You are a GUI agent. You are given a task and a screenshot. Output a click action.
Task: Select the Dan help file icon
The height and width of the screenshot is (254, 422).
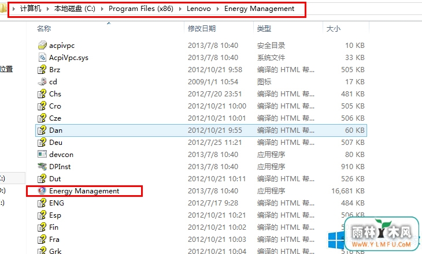click(42, 130)
